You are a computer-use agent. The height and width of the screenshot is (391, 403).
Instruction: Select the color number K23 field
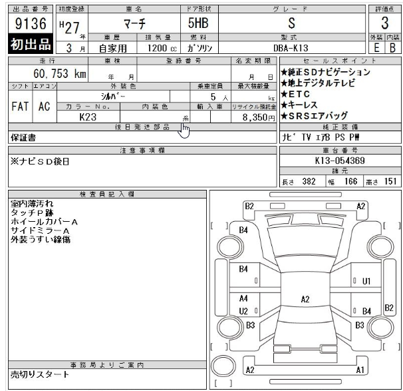point(88,117)
